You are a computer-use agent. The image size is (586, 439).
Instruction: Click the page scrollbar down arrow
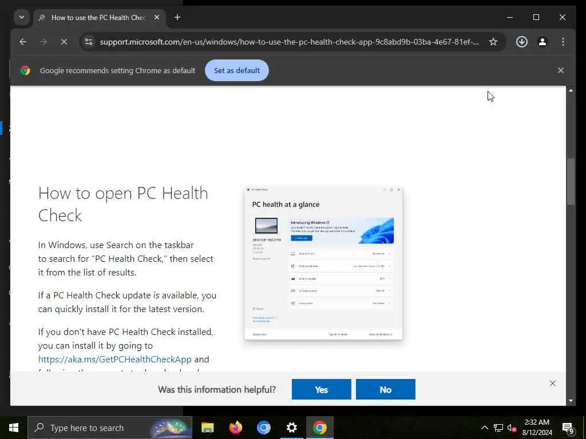(x=571, y=401)
